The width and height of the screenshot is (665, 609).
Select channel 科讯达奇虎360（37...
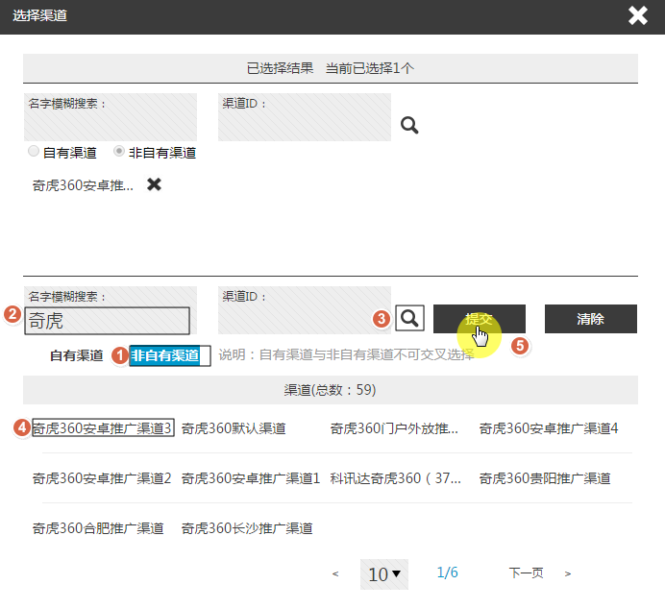point(395,478)
